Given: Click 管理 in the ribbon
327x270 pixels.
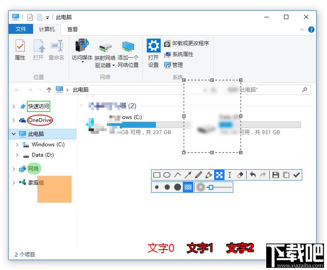Looking at the screenshot, I should click(x=174, y=65).
